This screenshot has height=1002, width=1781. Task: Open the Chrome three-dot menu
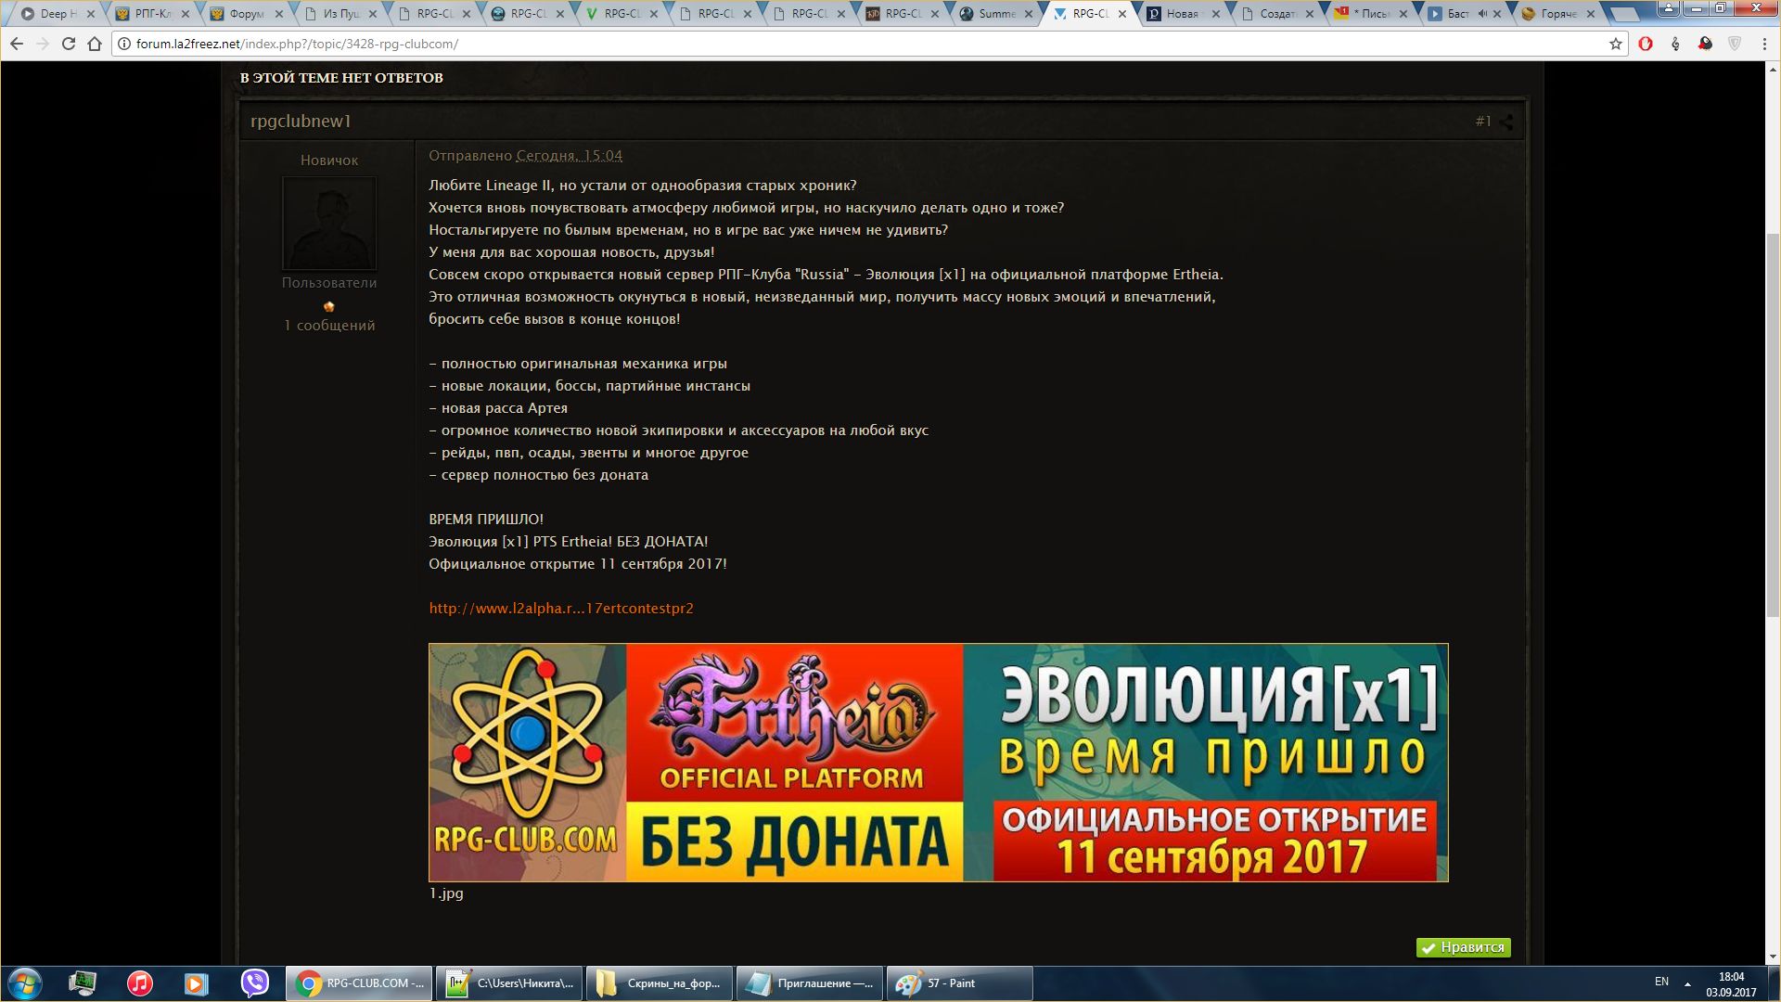pos(1762,44)
